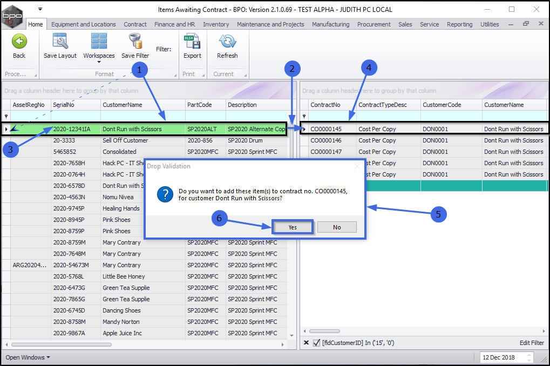Open the Contract ribbon tab

[135, 24]
